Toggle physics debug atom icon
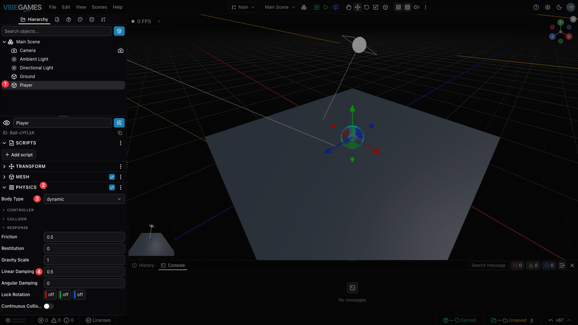Screen dimensions: 578x325 pyautogui.click(x=398, y=7)
